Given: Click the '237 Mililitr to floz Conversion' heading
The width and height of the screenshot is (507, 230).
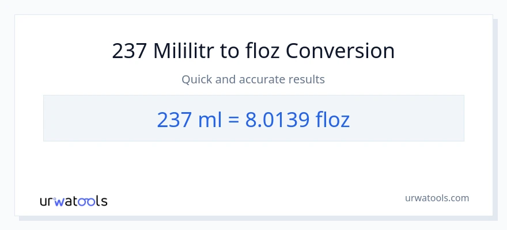Looking at the screenshot, I should click(x=253, y=51).
